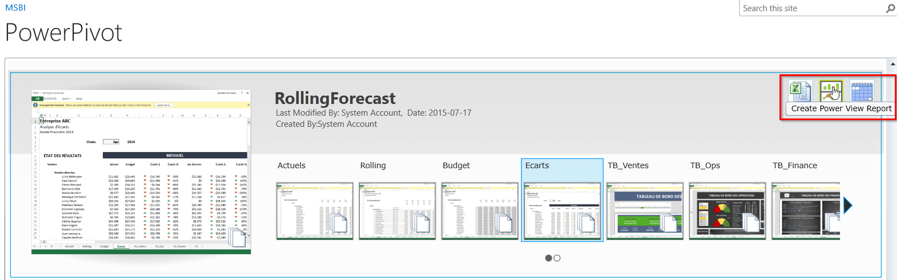Select second carousel page dot
Screen dimensions: 897x280
(557, 258)
